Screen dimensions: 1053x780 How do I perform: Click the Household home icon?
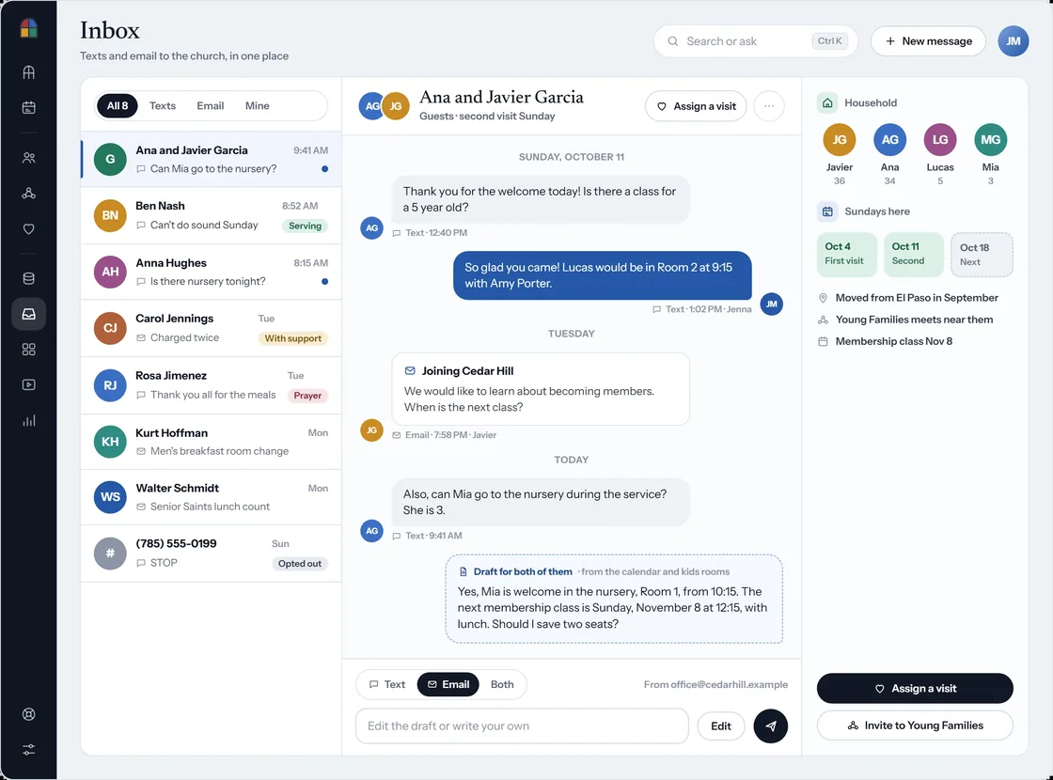(827, 102)
